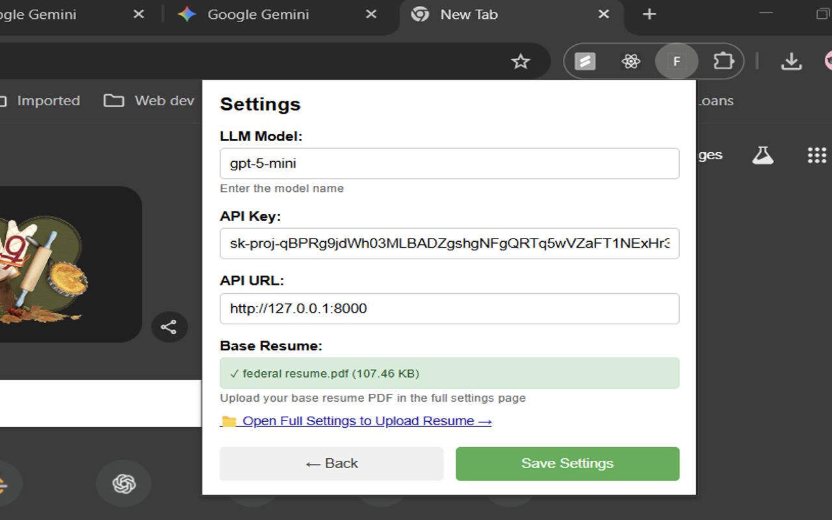Click the striped extension icon in toolbar
This screenshot has width=832, height=520.
[585, 62]
